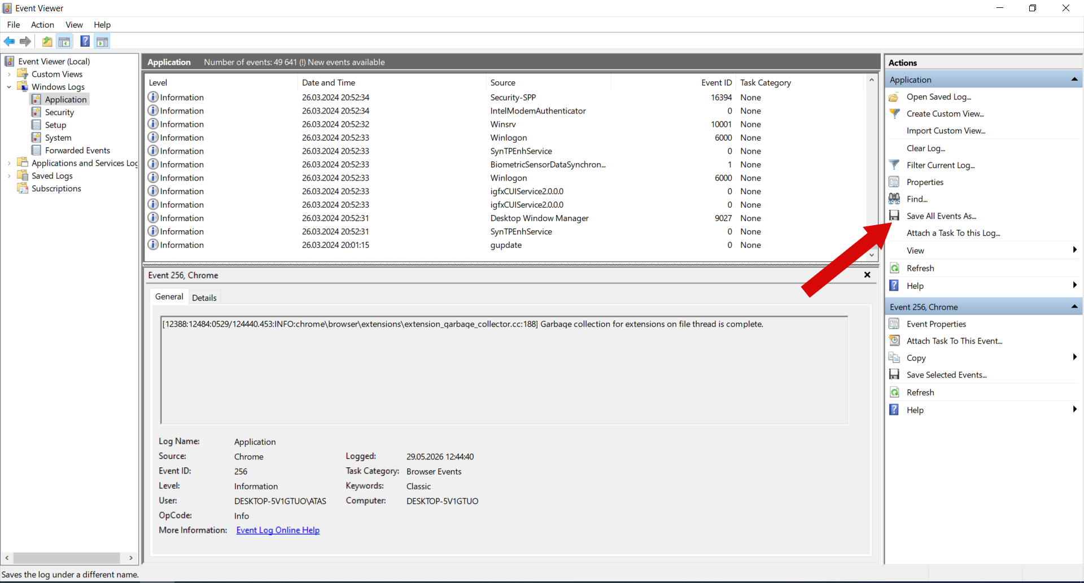Click Clear Log in Actions pane

(x=925, y=148)
